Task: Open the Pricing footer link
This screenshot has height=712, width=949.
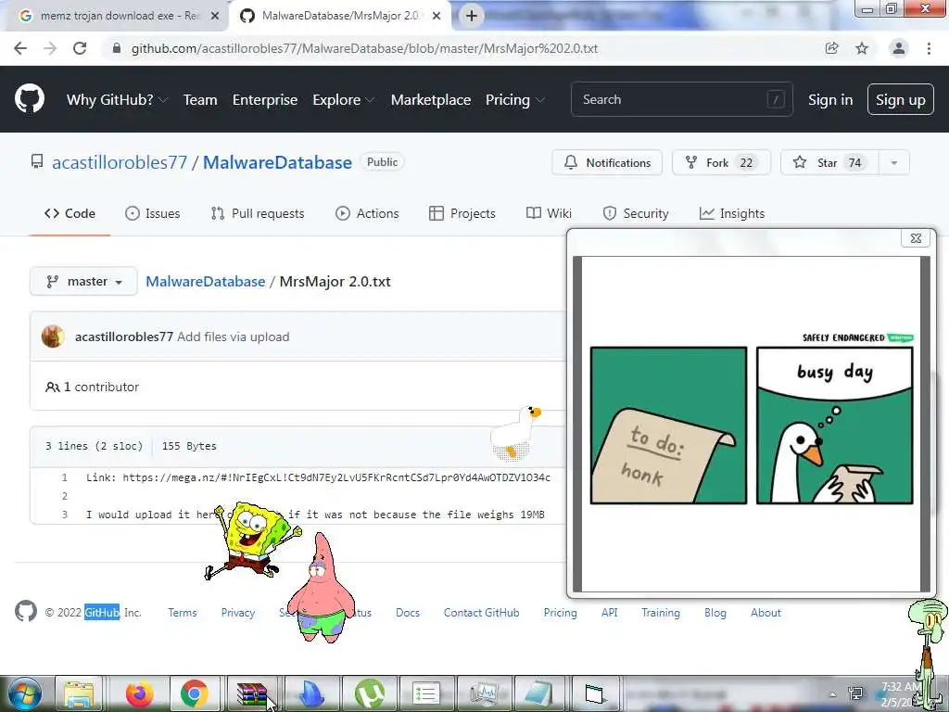Action: (x=560, y=613)
